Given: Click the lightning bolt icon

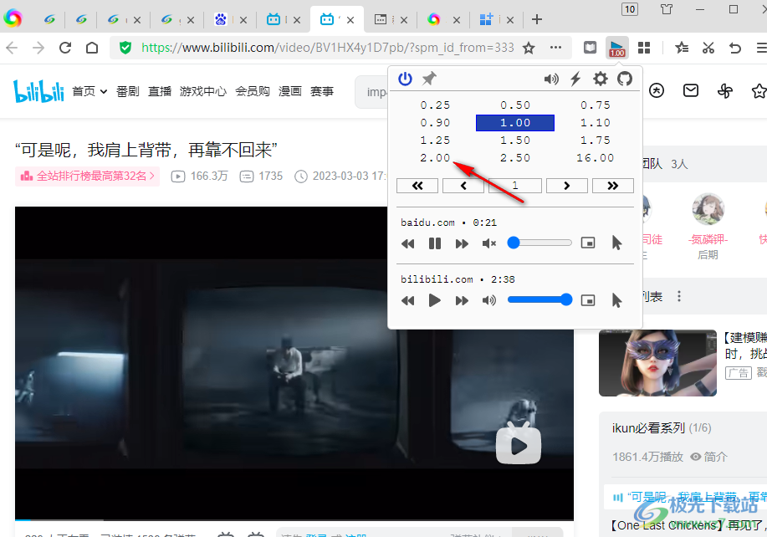Looking at the screenshot, I should tap(575, 79).
